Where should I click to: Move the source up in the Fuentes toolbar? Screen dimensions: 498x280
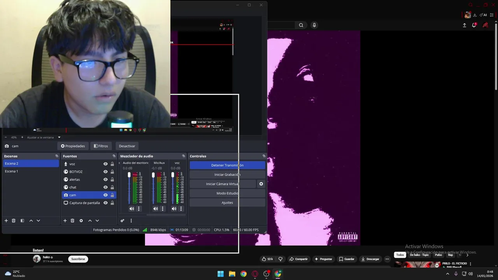[90, 220]
